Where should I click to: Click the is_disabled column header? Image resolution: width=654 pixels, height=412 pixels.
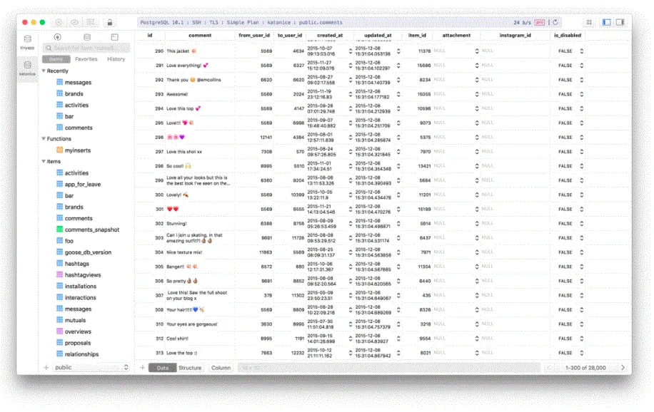click(567, 36)
